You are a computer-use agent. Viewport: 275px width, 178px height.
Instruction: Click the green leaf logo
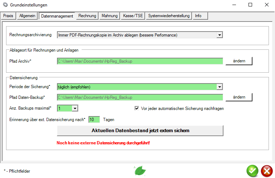pos(140,171)
